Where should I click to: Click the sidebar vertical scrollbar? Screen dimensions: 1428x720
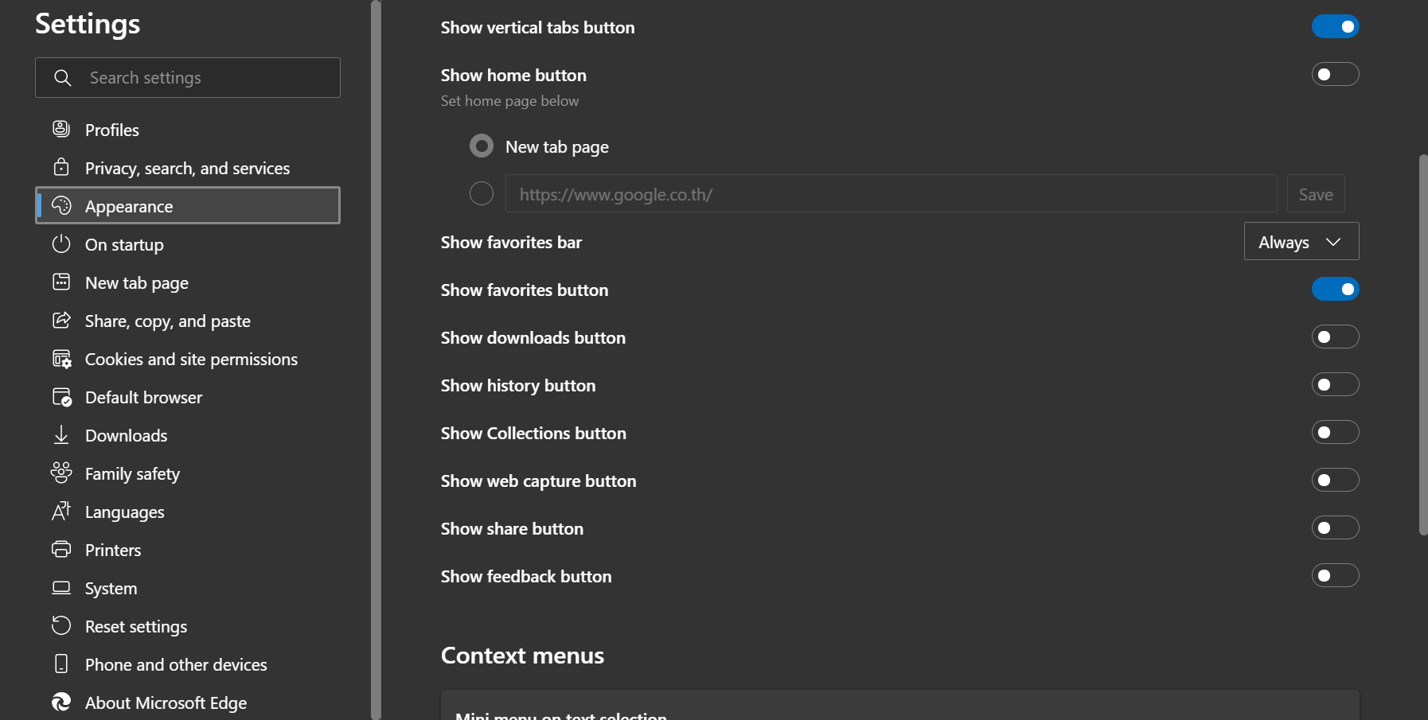pos(376,360)
